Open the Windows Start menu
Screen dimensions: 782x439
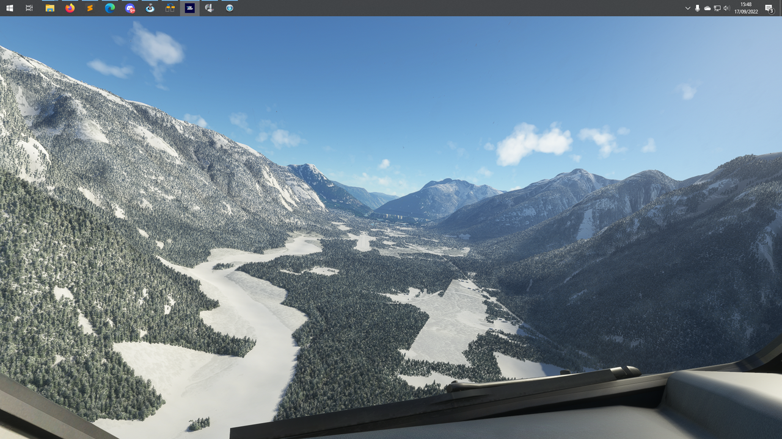pos(10,8)
